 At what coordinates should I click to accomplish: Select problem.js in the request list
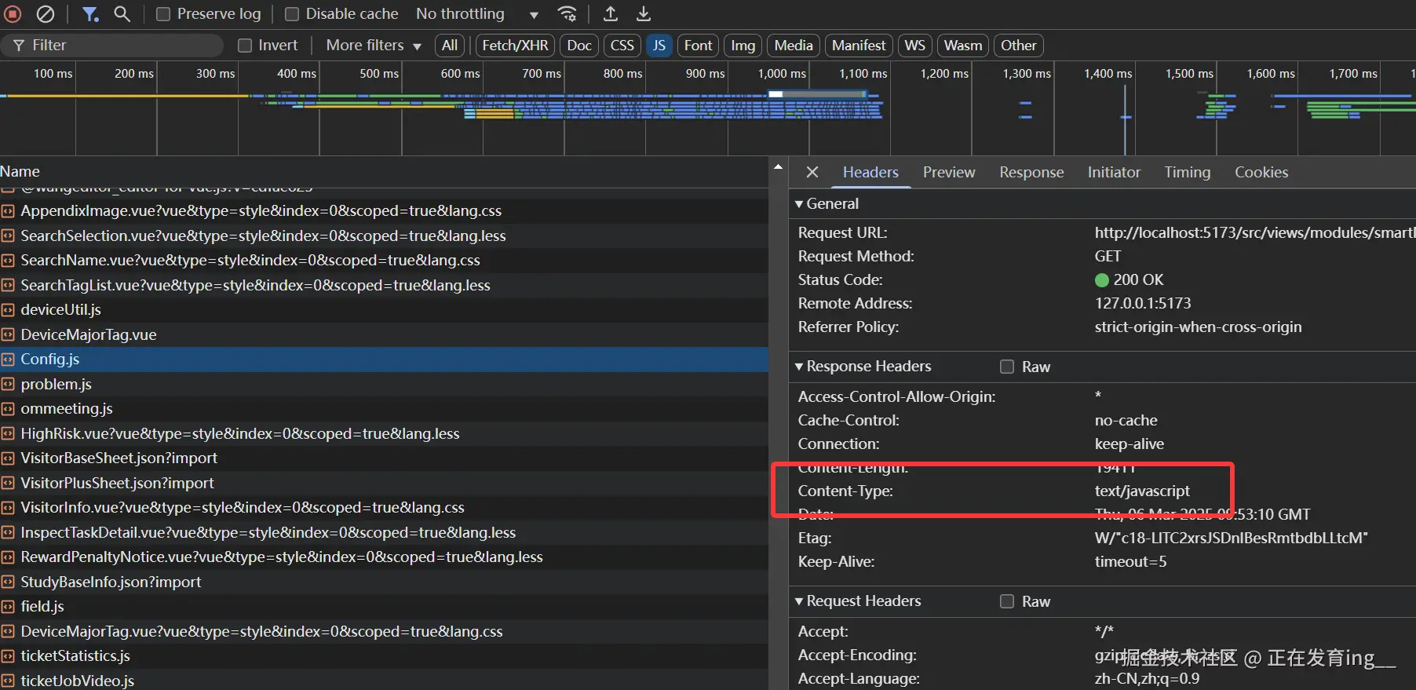pos(56,384)
